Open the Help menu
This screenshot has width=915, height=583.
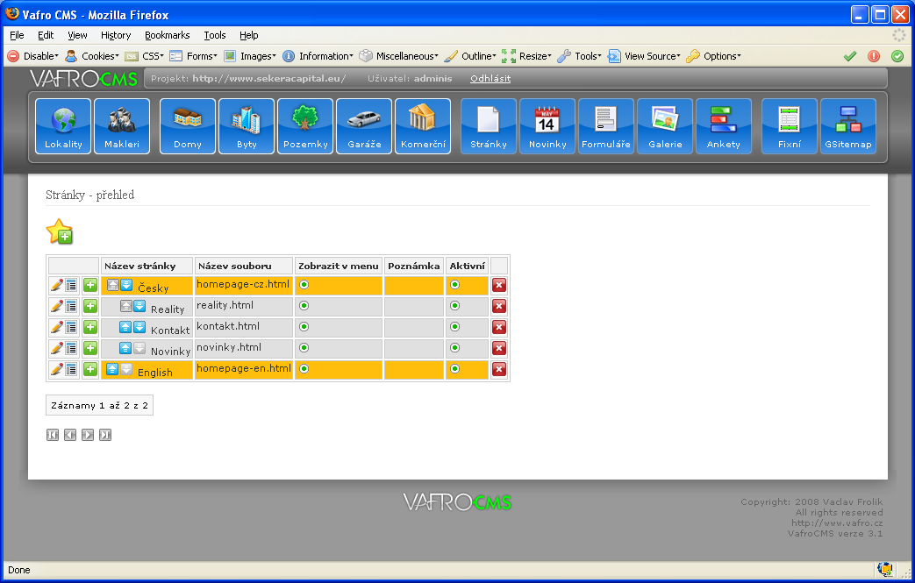[248, 35]
